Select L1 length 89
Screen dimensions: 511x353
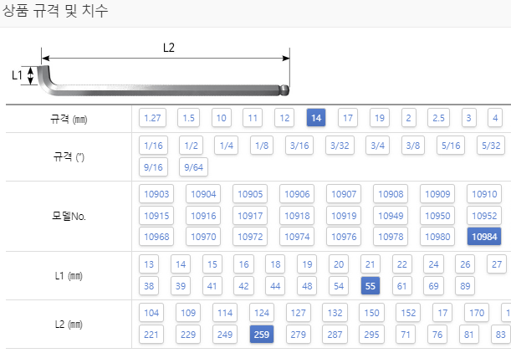(x=465, y=286)
